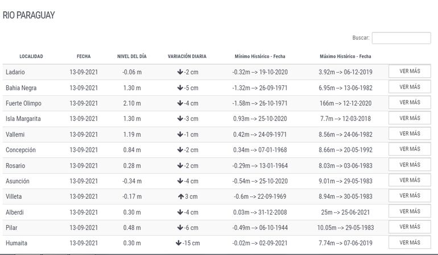
Task: Sort by VARIACIÓN DIARIA header
Action: coord(187,57)
